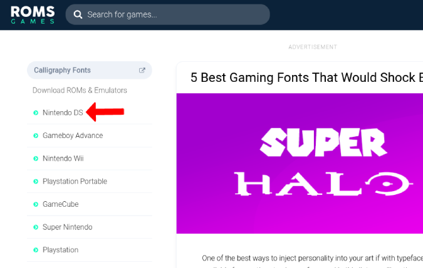This screenshot has width=423, height=268.
Task: Open the Super Nintendo category link
Action: (68, 227)
